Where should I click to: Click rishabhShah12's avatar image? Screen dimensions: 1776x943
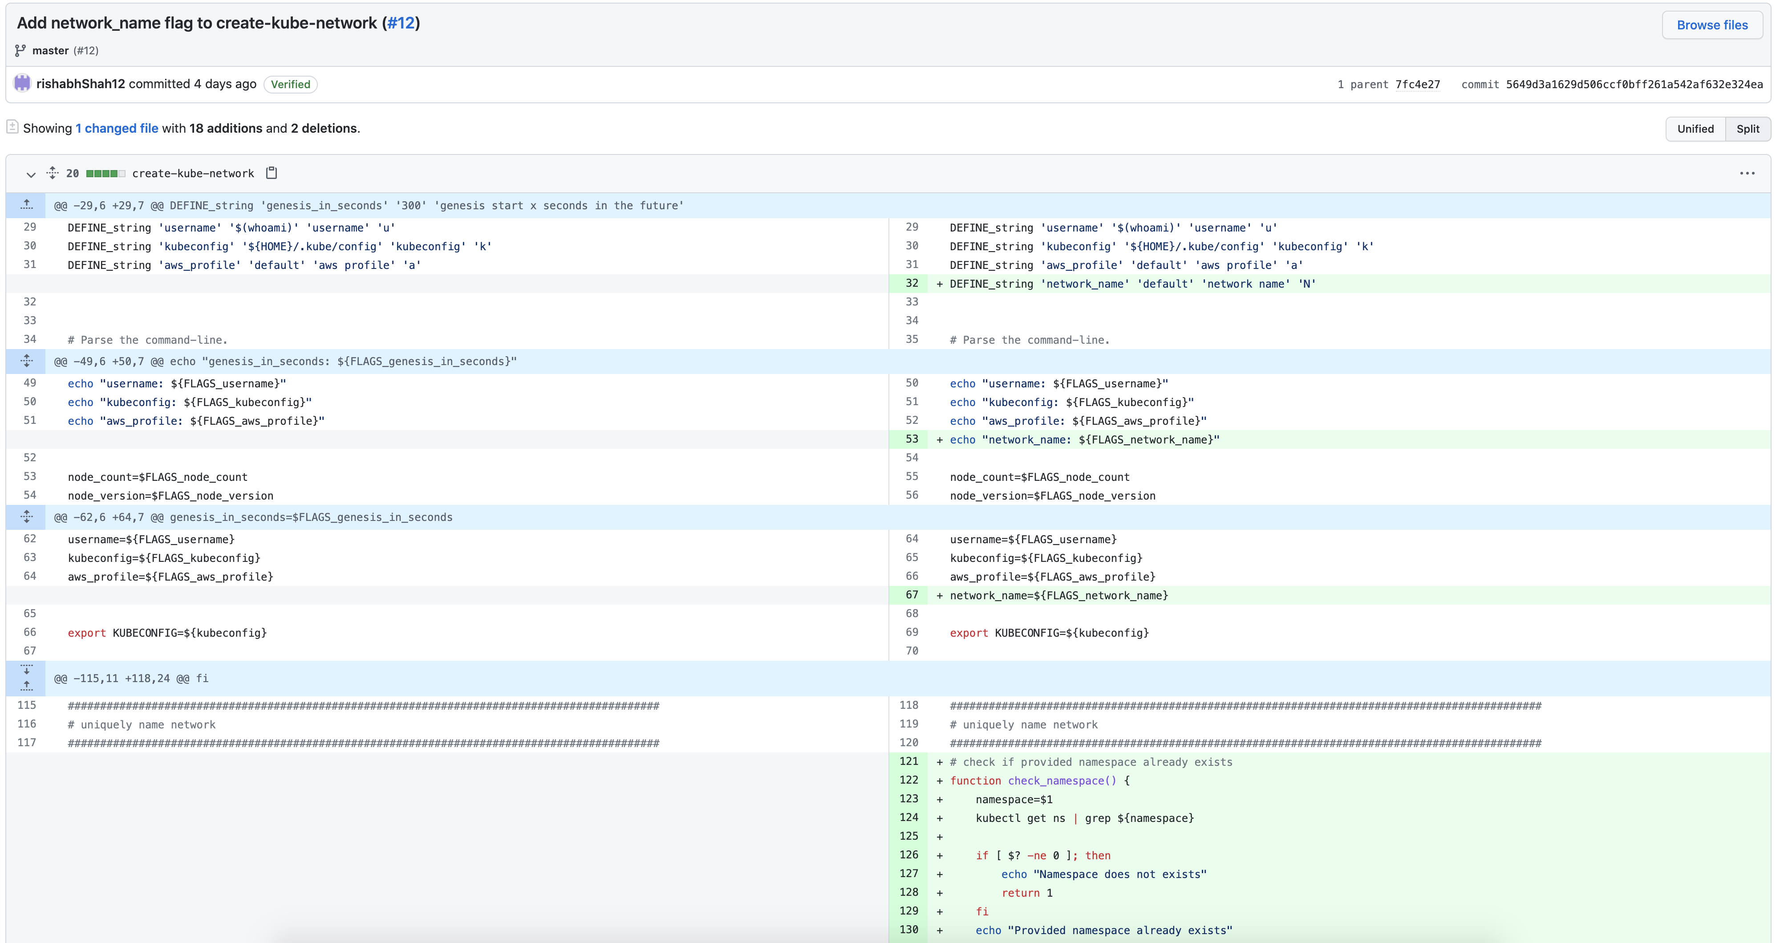pyautogui.click(x=22, y=83)
